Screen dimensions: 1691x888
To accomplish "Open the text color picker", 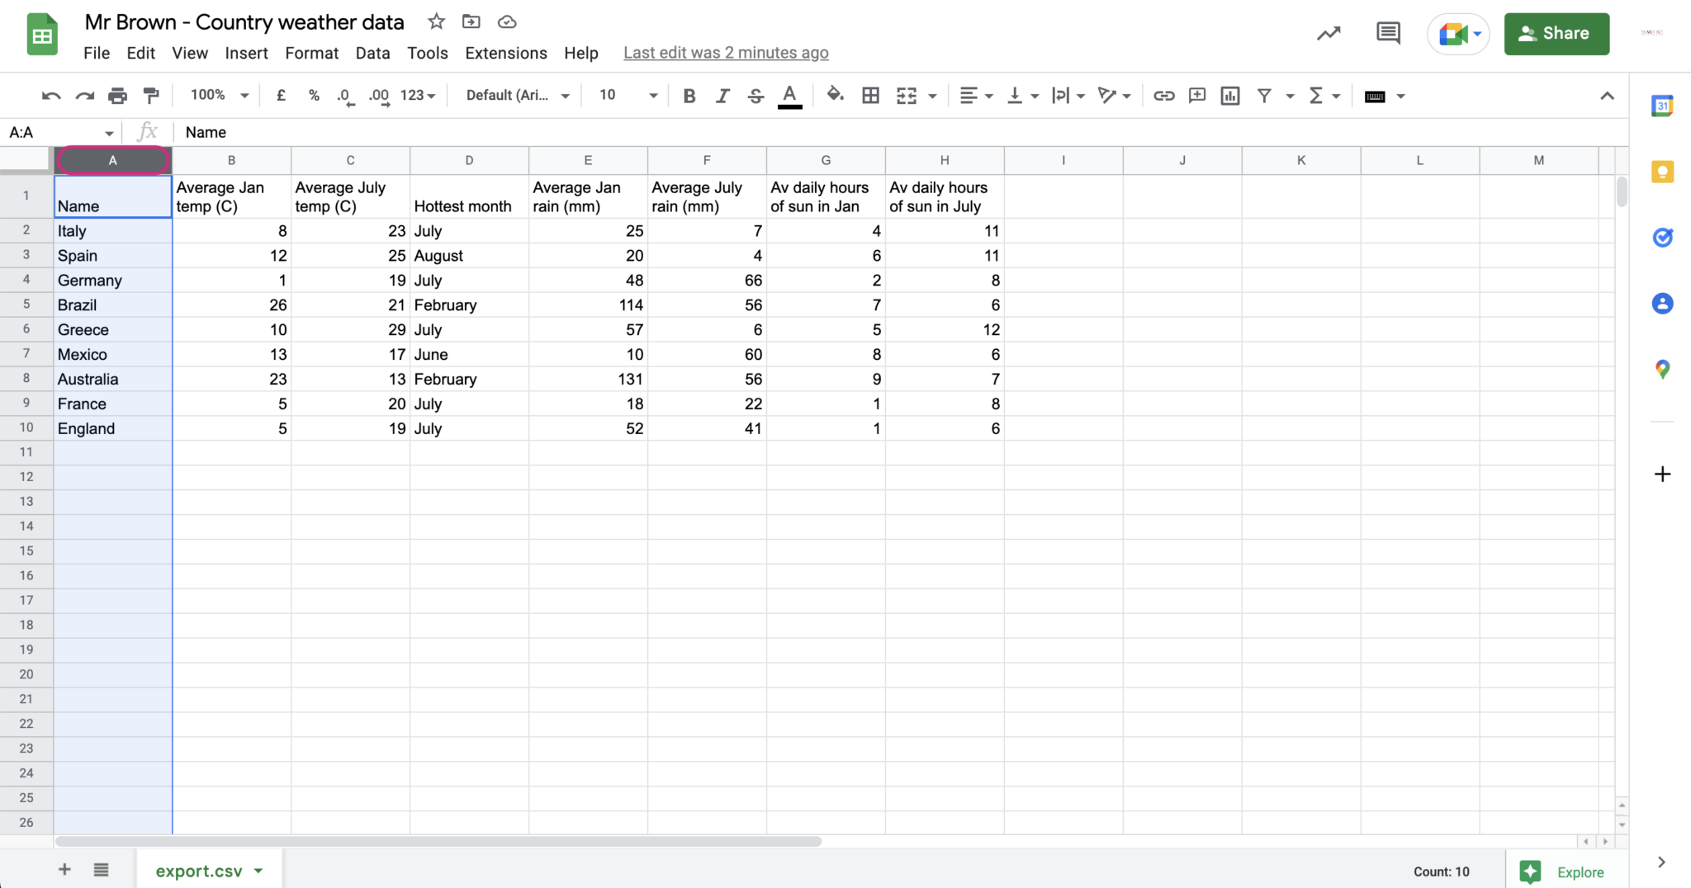I will [x=789, y=95].
